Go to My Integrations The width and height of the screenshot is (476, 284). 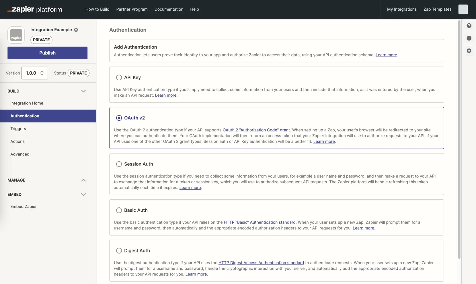tap(401, 9)
